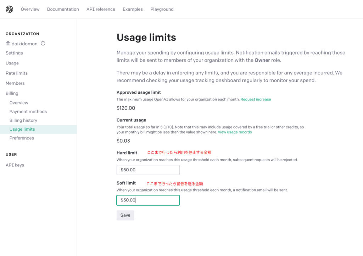The height and width of the screenshot is (256, 363).
Task: Select Usage in the sidebar
Action: (12, 63)
